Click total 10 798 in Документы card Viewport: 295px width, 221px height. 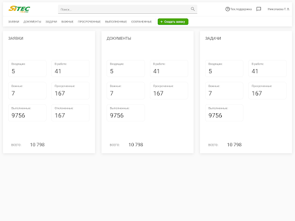click(136, 144)
